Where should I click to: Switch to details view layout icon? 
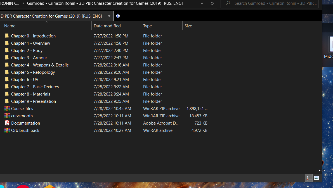308,178
